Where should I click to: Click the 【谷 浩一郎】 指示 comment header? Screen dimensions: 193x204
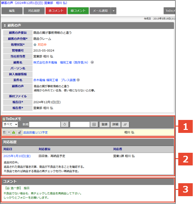tap(17, 188)
